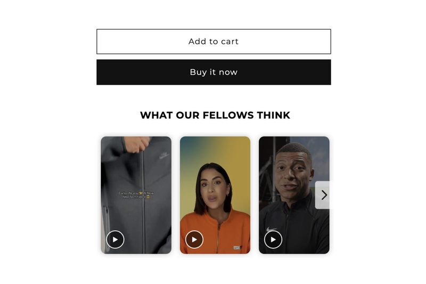Click the white Nike swoosh on black jacket
Screen dimensions: 426x284
point(271,229)
